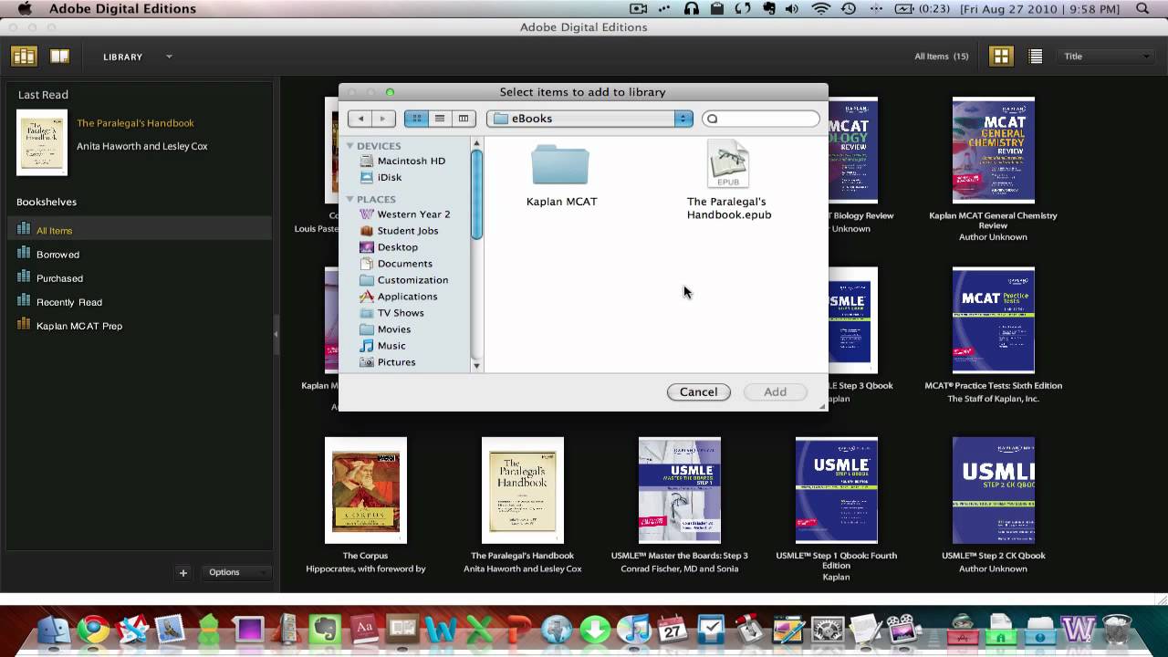Click the file dialog search field

tap(761, 119)
